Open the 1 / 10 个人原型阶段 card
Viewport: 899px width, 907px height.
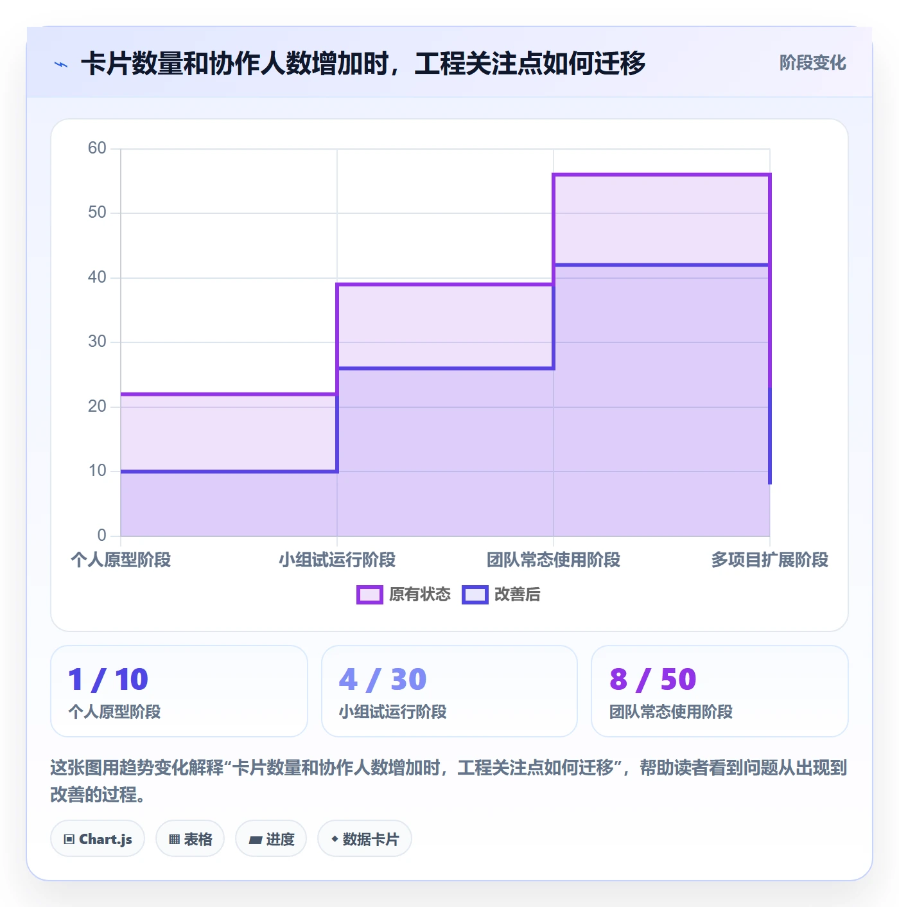(x=179, y=691)
